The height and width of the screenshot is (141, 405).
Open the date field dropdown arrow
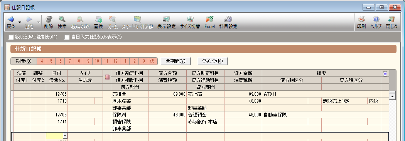(65, 135)
